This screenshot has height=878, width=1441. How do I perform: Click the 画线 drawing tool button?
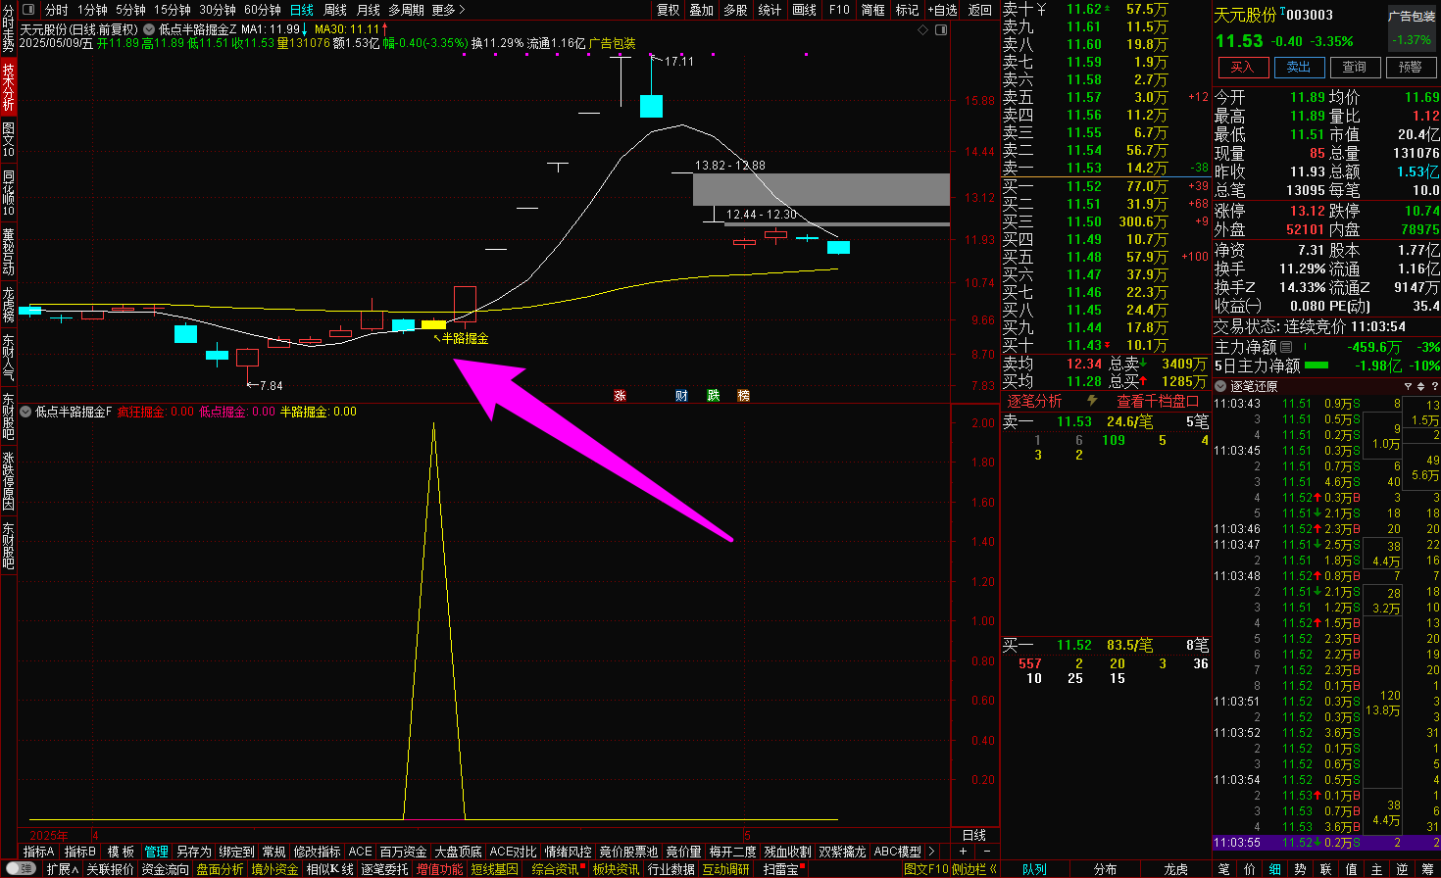(804, 10)
